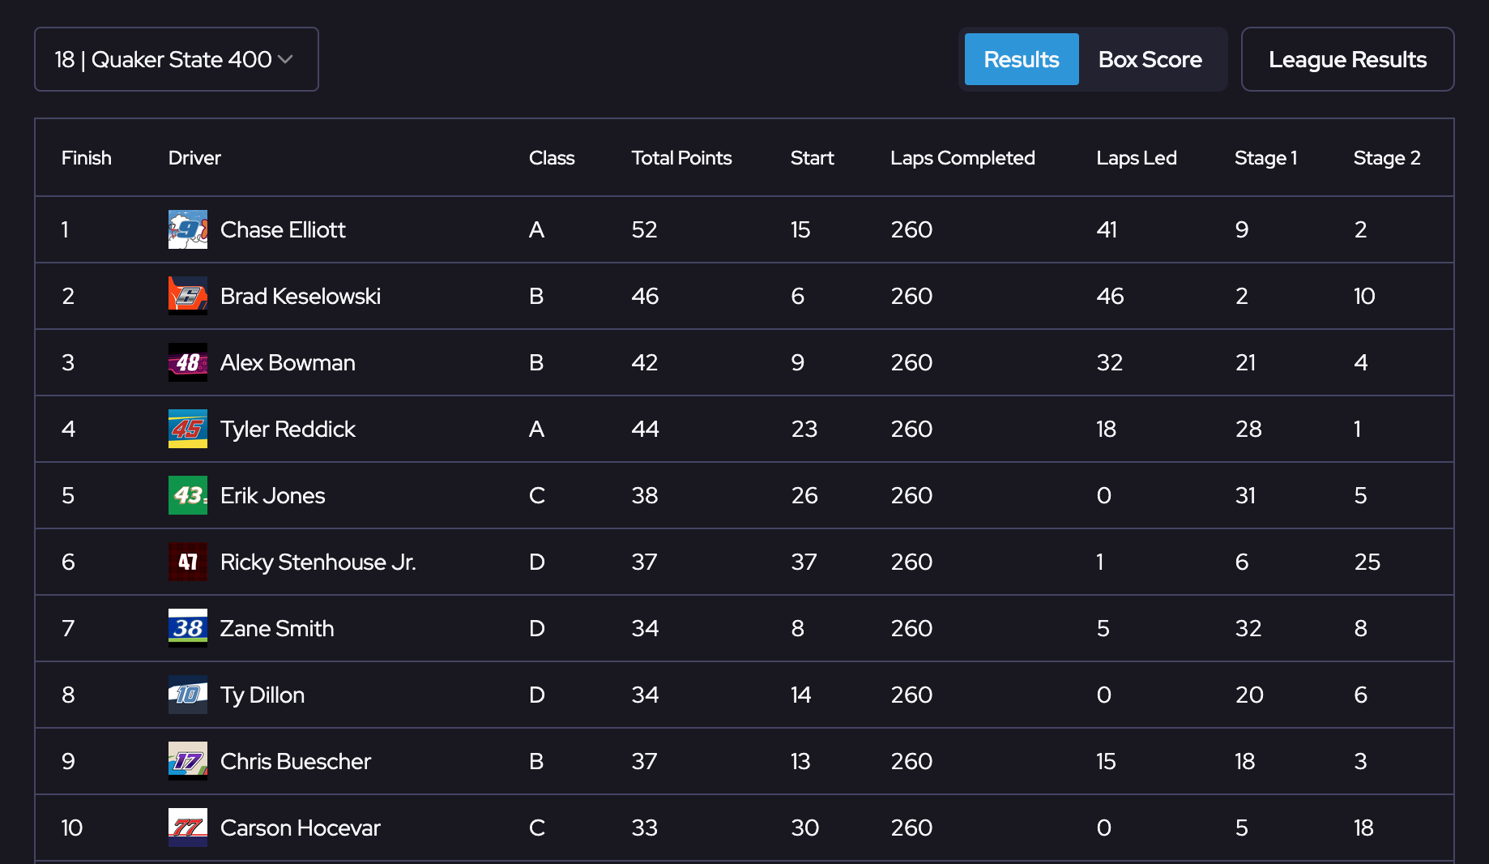Image resolution: width=1489 pixels, height=864 pixels.
Task: Click Ty Dillon's Stage 1 value 20
Action: [1249, 695]
